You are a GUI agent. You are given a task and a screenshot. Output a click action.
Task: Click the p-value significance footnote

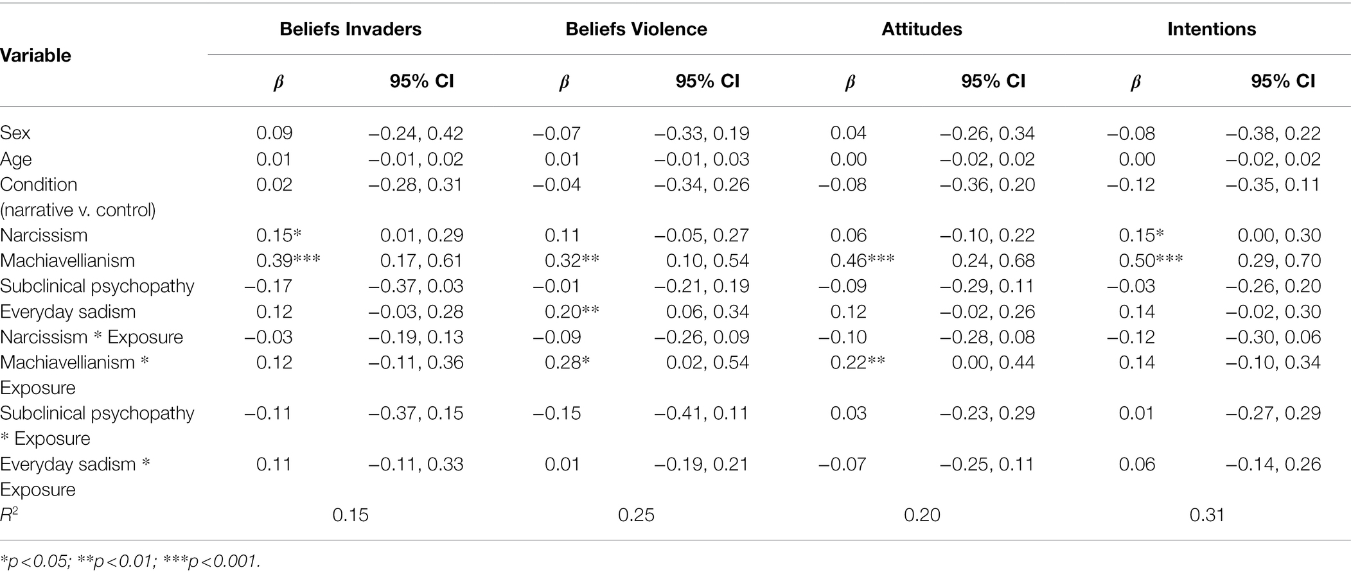(130, 561)
